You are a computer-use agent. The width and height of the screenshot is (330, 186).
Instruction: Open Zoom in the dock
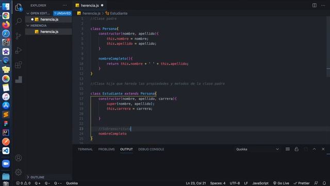[6, 163]
